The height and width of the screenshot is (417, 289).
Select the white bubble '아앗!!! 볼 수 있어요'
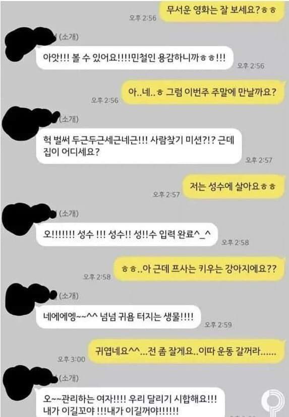[135, 58]
